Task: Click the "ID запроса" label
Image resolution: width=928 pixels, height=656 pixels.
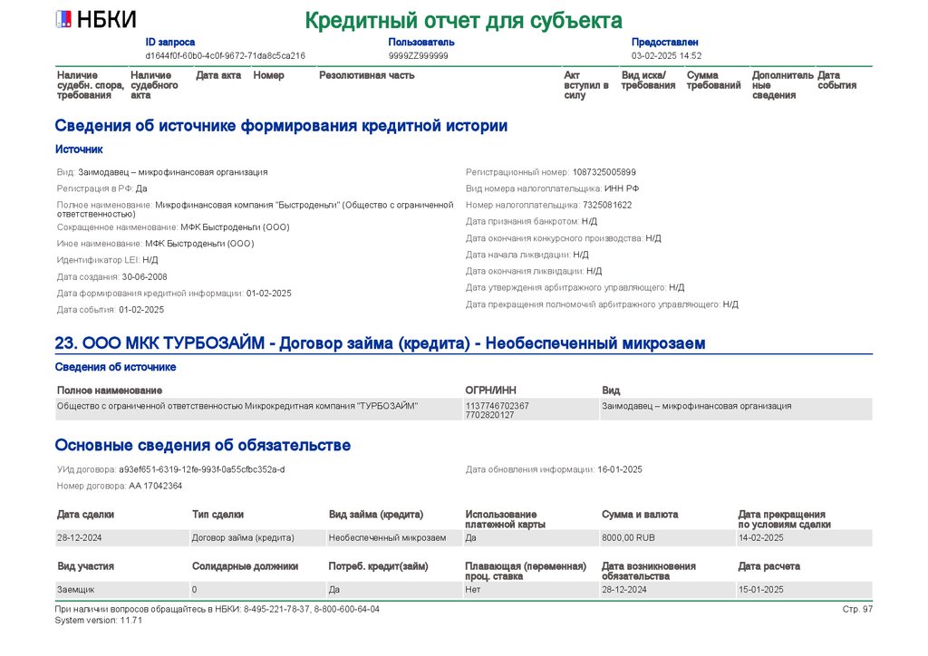Action: point(169,42)
